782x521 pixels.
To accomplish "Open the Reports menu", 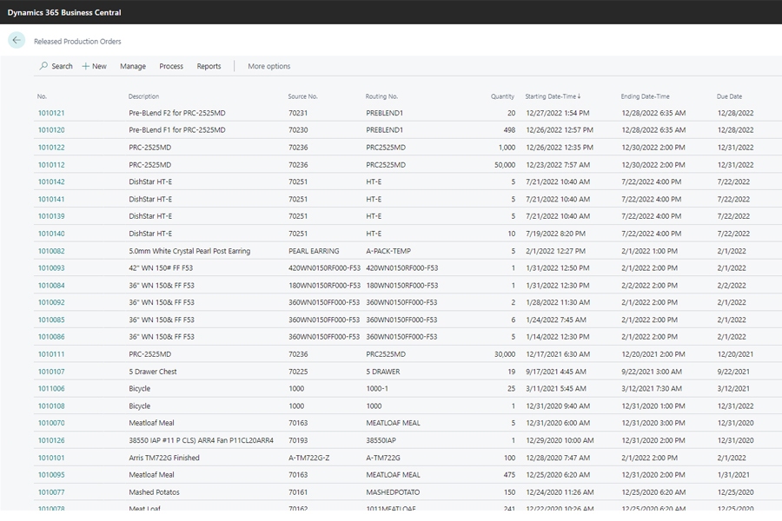I will coord(209,66).
